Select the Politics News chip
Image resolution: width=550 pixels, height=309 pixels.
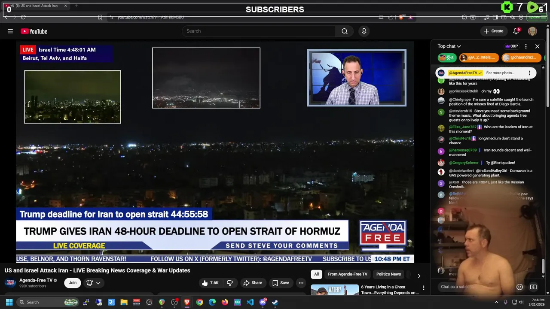pyautogui.click(x=388, y=274)
